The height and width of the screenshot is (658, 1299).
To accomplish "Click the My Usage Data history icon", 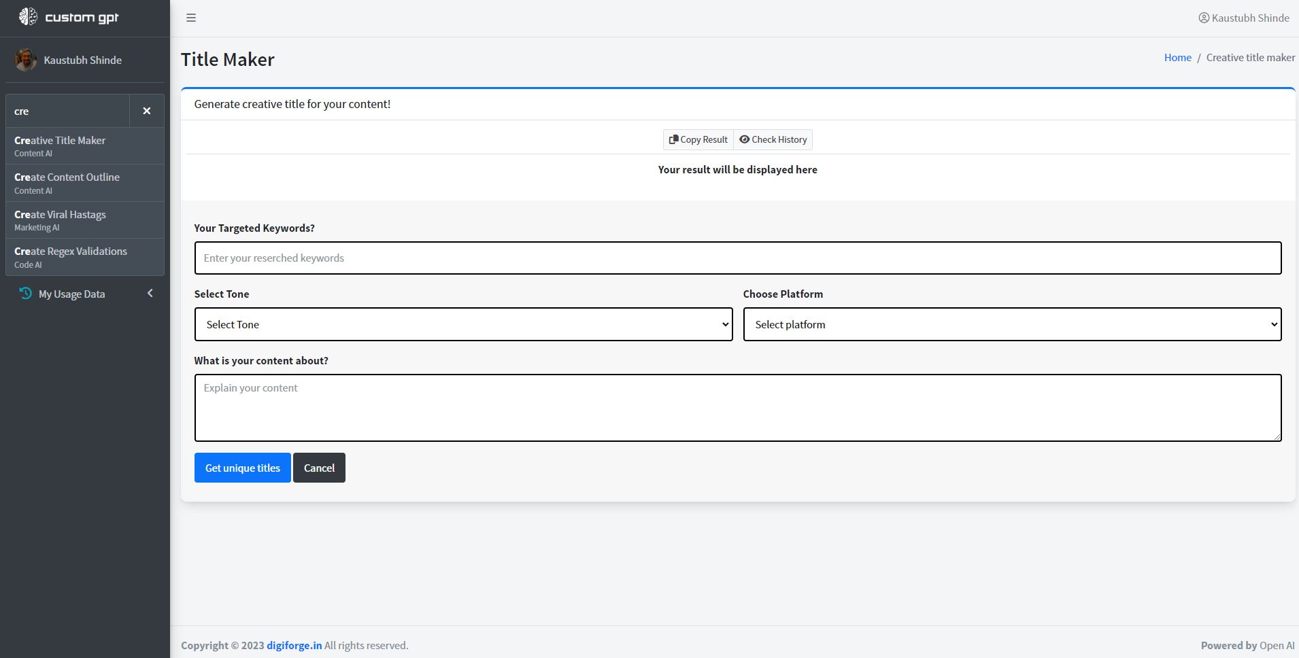I will point(25,294).
